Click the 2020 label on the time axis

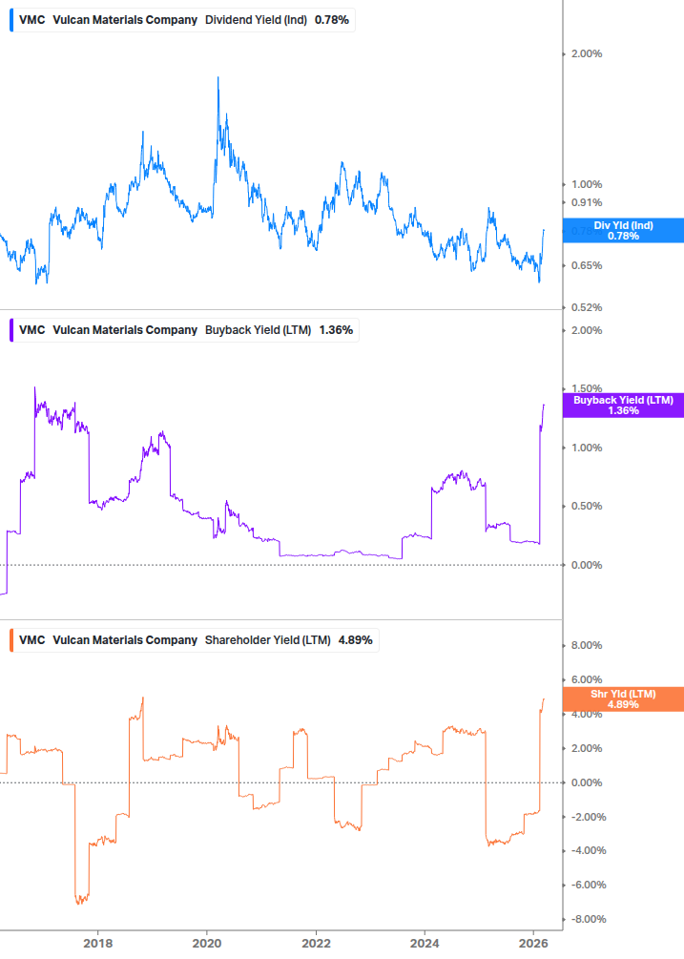coord(207,943)
